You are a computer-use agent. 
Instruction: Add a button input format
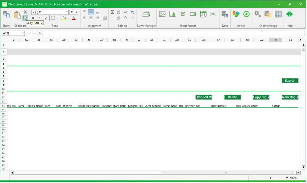pyautogui.click(x=214, y=14)
